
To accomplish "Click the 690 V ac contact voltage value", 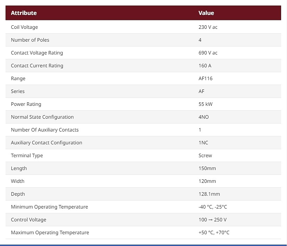I will pyautogui.click(x=208, y=53).
